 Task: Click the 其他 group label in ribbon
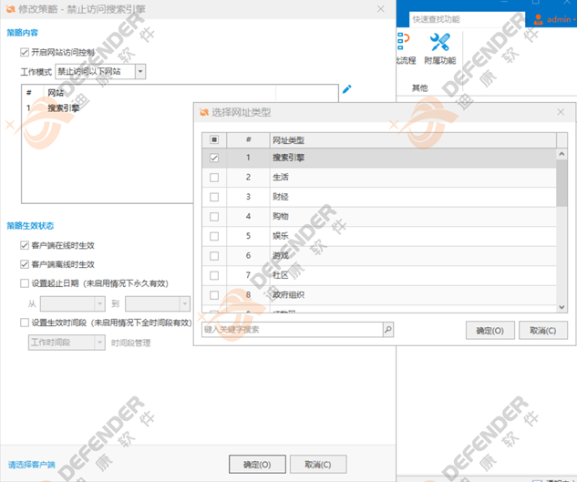point(420,87)
